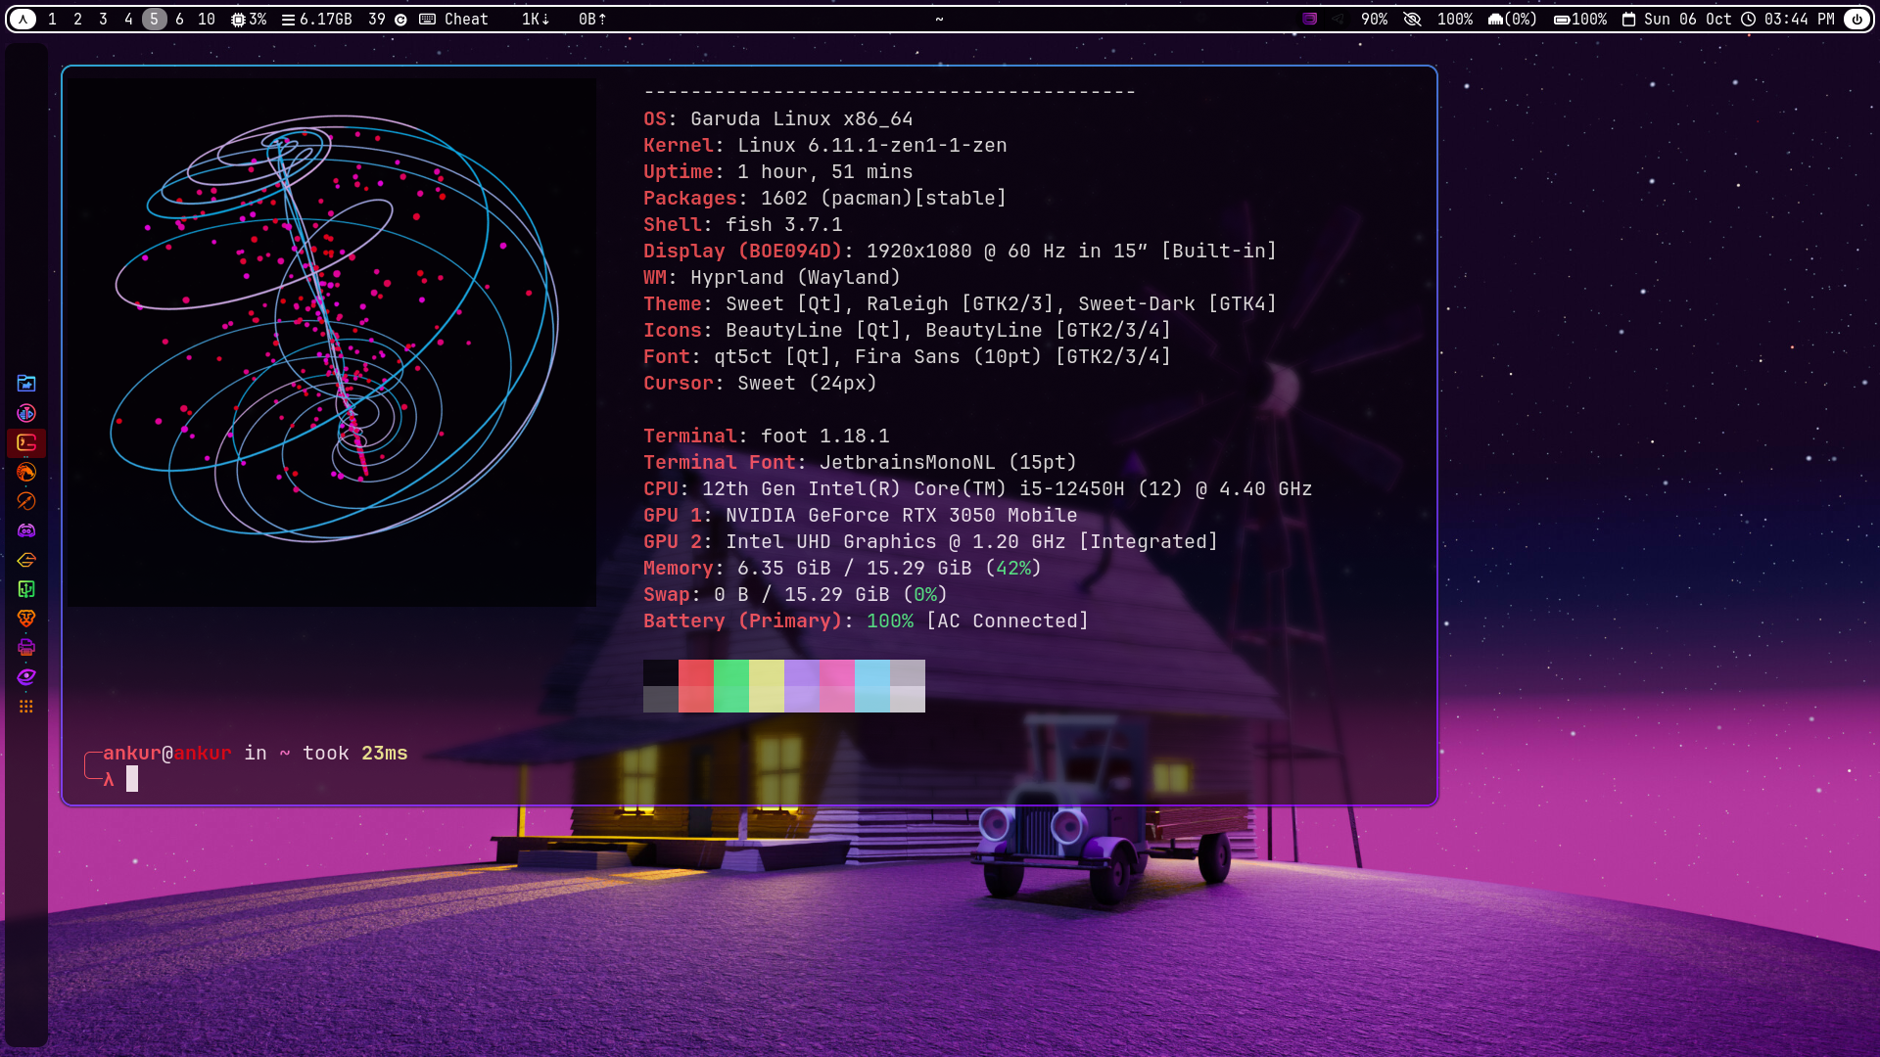The width and height of the screenshot is (1880, 1057).
Task: Toggle the crossed-eye idle inhibitor icon
Action: click(x=1412, y=20)
